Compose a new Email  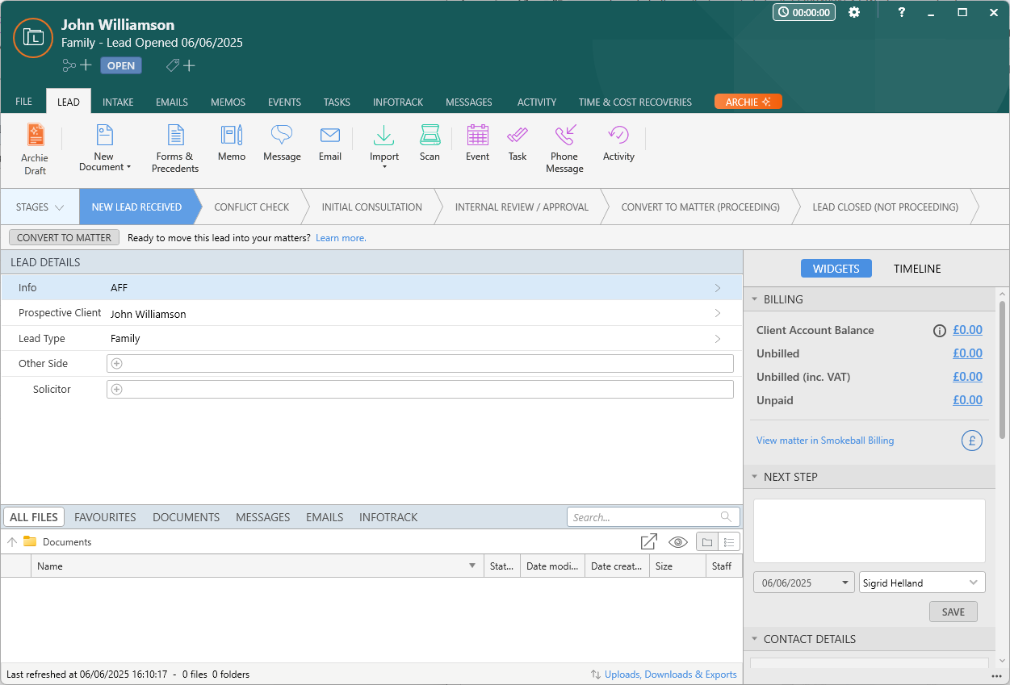(x=329, y=144)
